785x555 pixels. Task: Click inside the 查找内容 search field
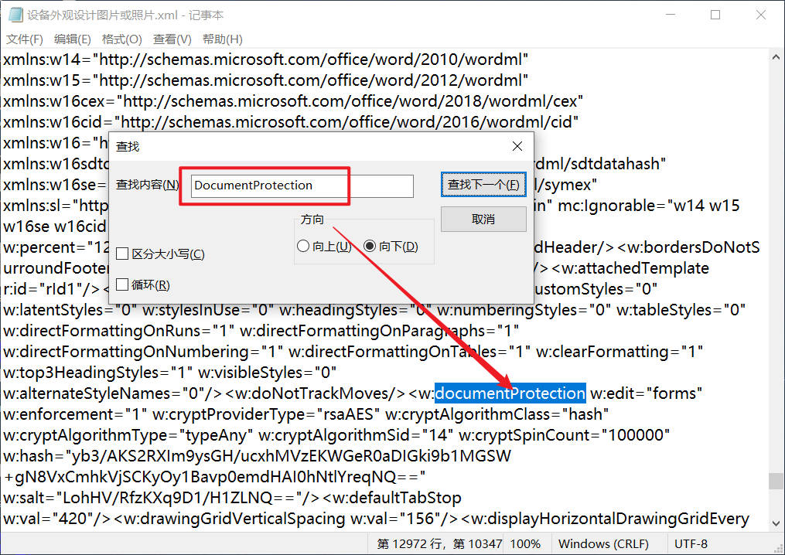coord(302,186)
